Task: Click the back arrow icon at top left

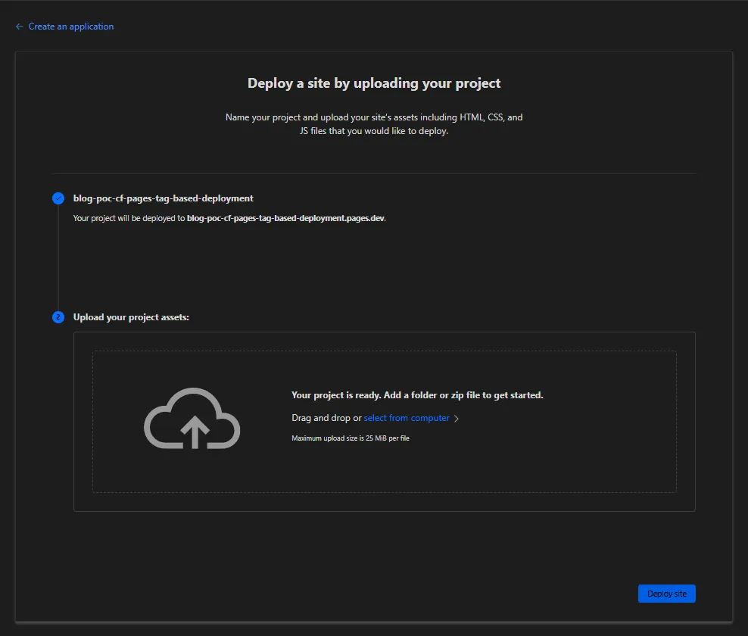Action: [19, 26]
